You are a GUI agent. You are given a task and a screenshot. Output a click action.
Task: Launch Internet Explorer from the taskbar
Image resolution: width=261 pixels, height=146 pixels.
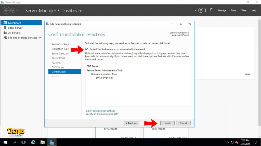[x=33, y=142]
